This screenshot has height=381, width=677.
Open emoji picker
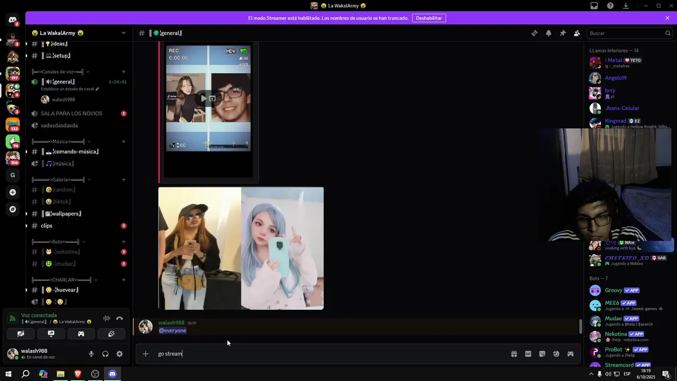[x=556, y=353]
